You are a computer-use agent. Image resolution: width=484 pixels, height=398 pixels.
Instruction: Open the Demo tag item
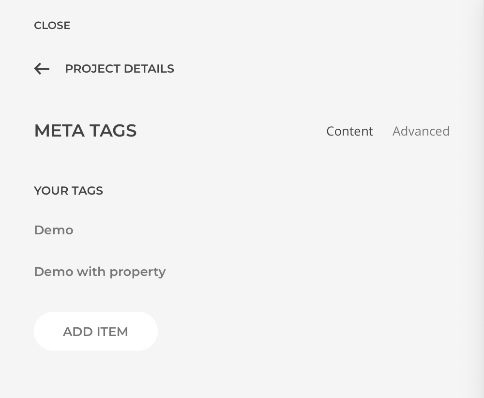tap(54, 230)
